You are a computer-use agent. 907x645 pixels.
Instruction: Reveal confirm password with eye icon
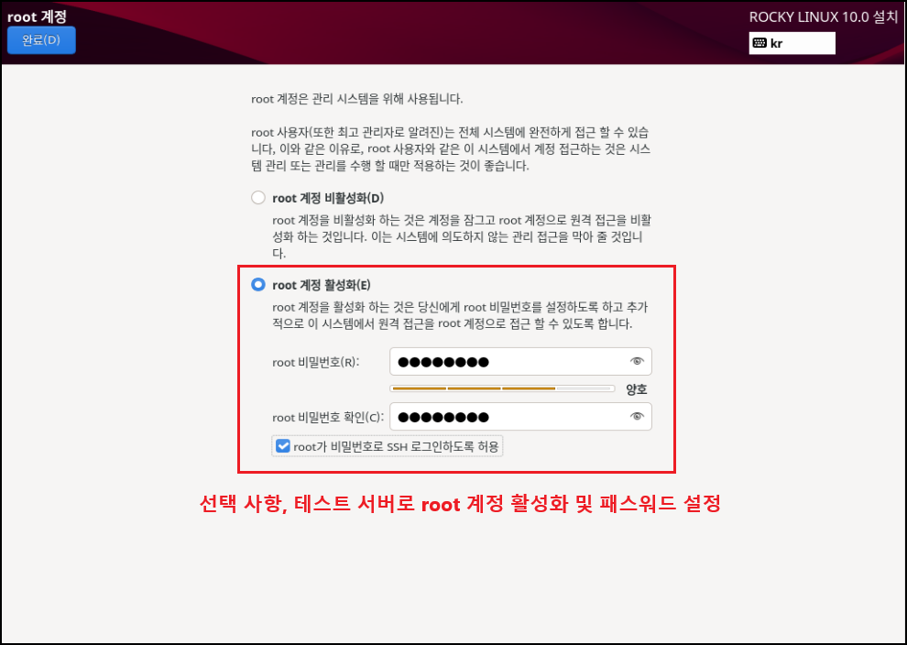point(637,417)
